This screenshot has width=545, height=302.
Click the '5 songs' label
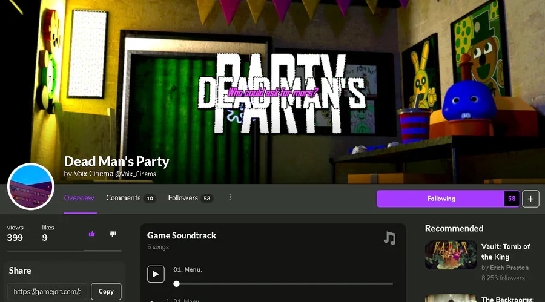click(158, 247)
